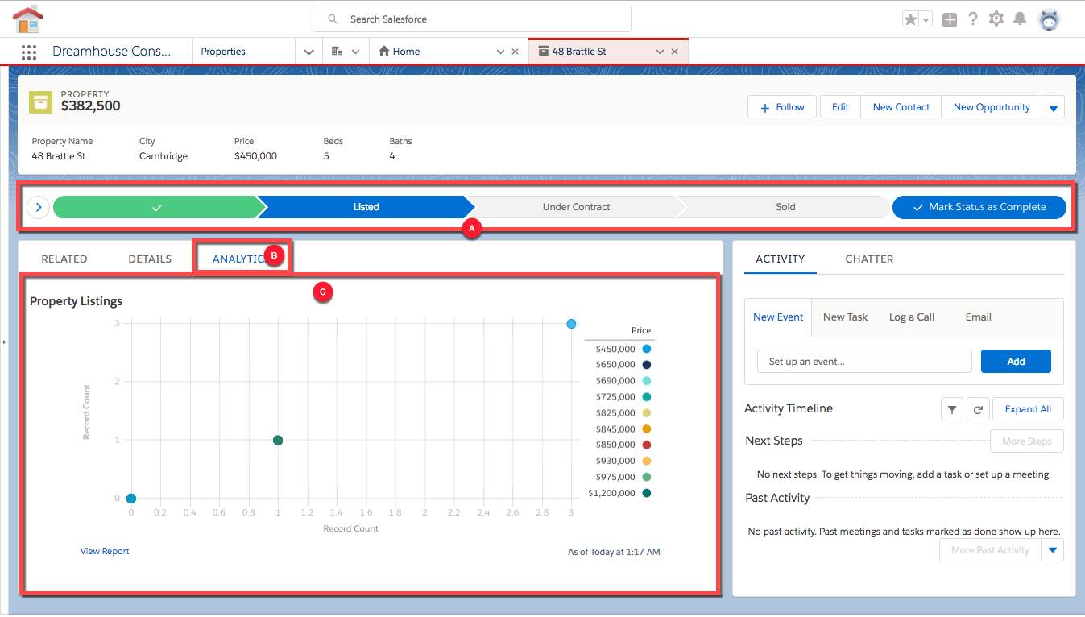Click the blue Add button

pyautogui.click(x=1016, y=362)
